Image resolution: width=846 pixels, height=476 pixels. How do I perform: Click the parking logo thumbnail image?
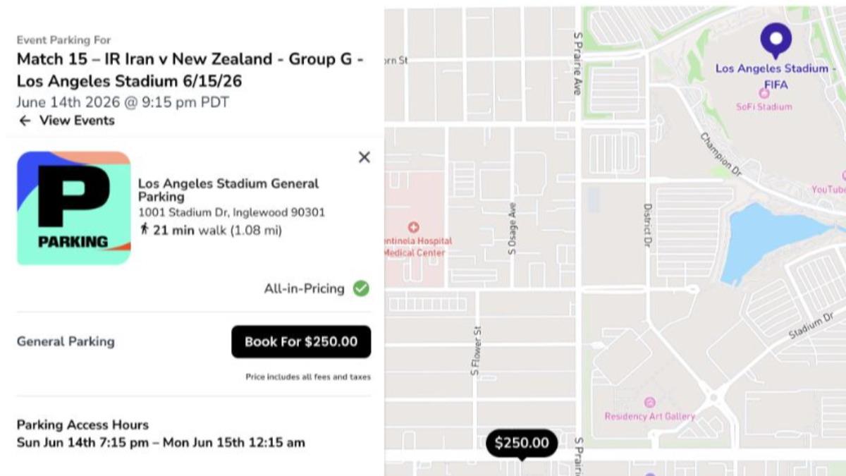click(x=74, y=208)
